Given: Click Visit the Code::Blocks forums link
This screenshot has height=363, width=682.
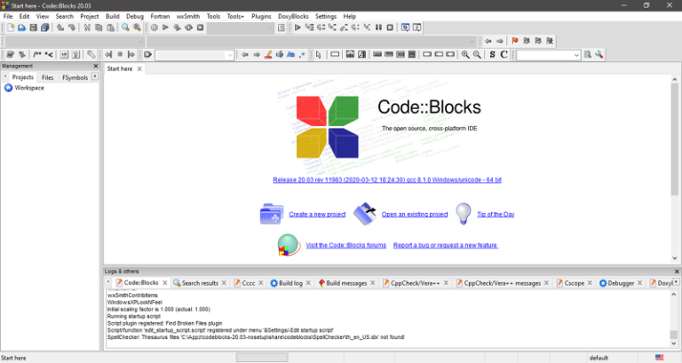Looking at the screenshot, I should tap(345, 245).
